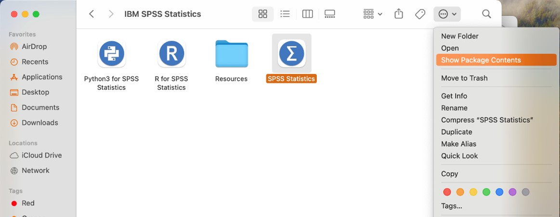Screen dimensions: 560x217
Task: Switch to icon grid view
Action: [262, 14]
